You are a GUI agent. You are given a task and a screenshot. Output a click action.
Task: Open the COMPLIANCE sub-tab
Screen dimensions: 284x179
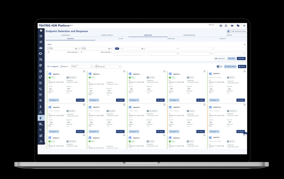[x=171, y=39]
